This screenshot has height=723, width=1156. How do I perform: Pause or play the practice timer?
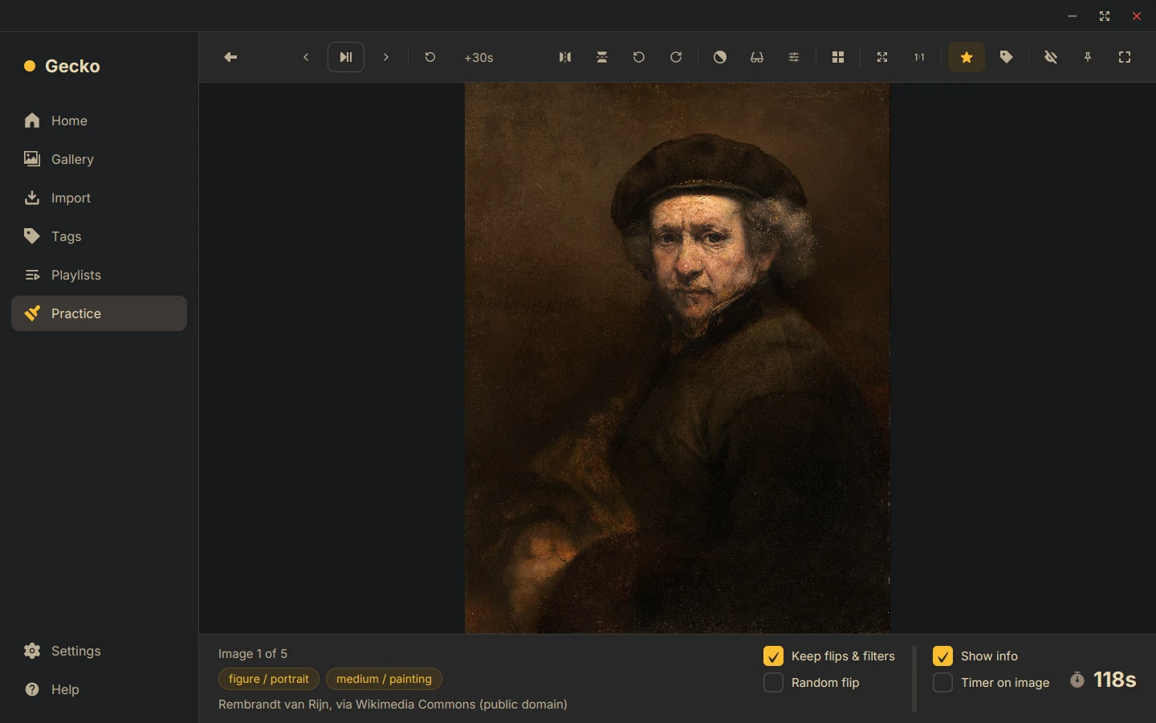tap(346, 57)
